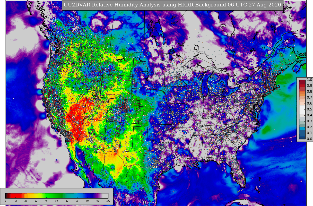Click the 0.0 label on vertical colorbar
Viewport: 313px width, 206px height.
pyautogui.click(x=309, y=139)
